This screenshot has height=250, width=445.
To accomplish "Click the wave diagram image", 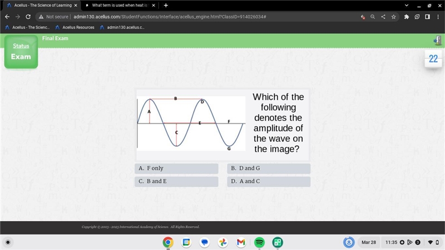I will [191, 123].
